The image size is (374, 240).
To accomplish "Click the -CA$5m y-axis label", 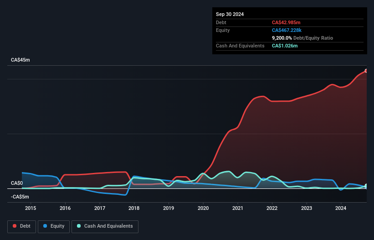I will pyautogui.click(x=20, y=197).
